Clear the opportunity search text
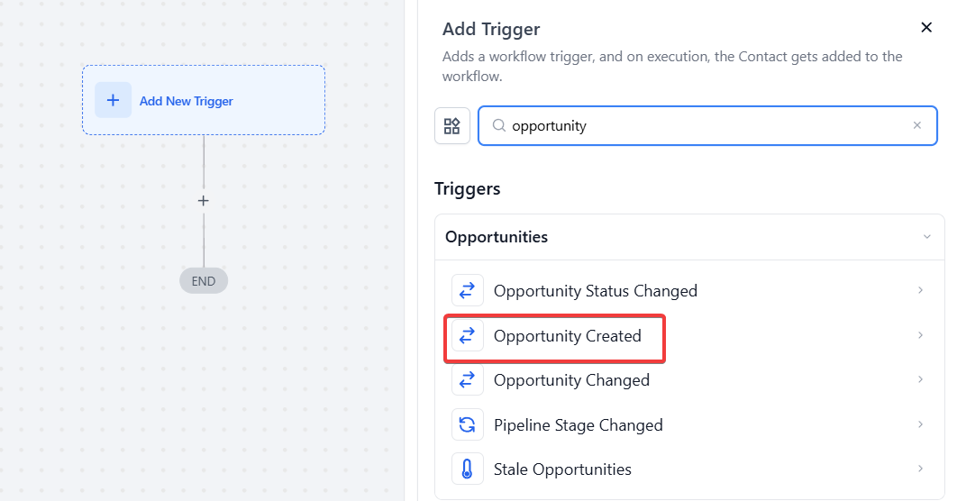 pyautogui.click(x=916, y=125)
